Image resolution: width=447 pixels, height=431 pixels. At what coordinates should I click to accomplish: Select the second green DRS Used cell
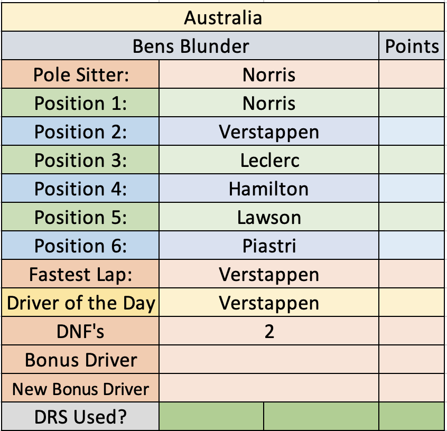tap(321, 416)
